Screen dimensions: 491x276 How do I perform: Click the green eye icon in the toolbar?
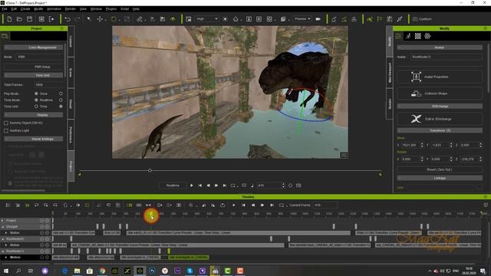[x=173, y=19]
